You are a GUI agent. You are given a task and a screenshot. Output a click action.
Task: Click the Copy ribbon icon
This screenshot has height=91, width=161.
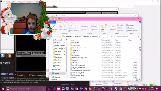point(60,27)
